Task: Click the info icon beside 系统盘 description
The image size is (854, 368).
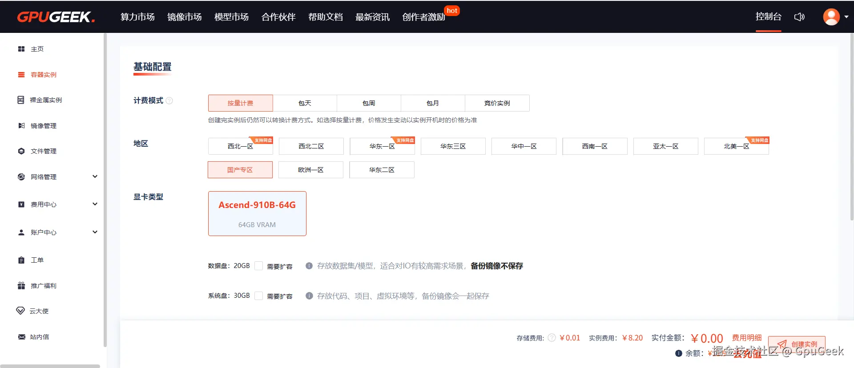Action: pyautogui.click(x=309, y=296)
